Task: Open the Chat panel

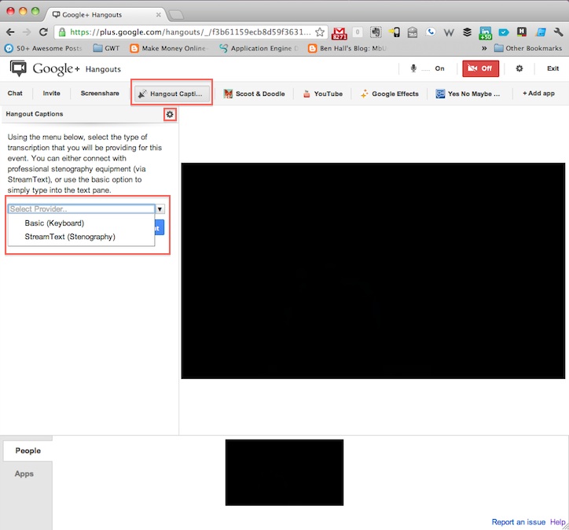Action: [15, 94]
